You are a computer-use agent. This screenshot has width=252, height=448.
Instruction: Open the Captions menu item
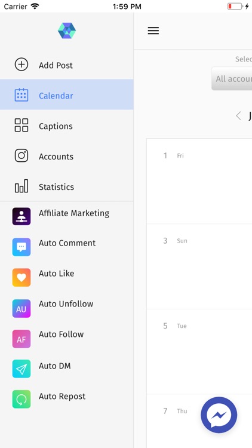(66, 125)
